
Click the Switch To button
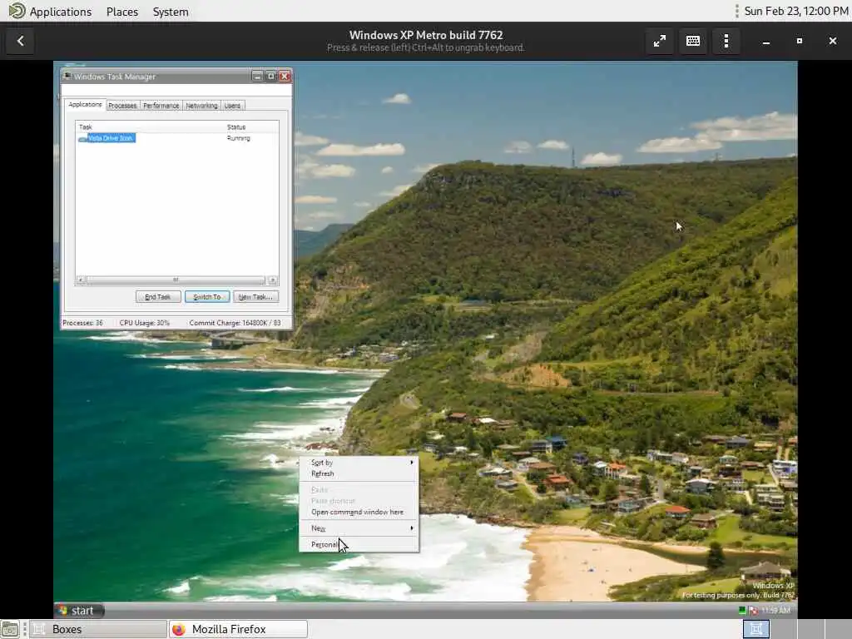point(207,297)
